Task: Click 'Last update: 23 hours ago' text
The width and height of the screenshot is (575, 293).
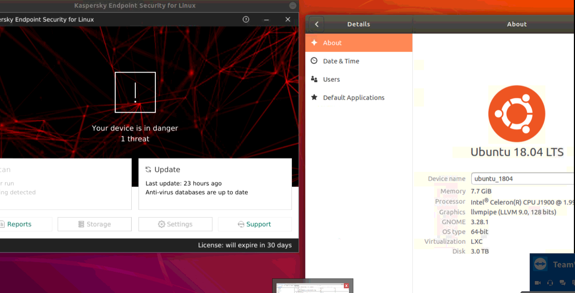Action: (184, 183)
